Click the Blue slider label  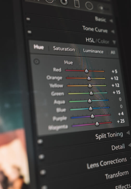(61, 110)
